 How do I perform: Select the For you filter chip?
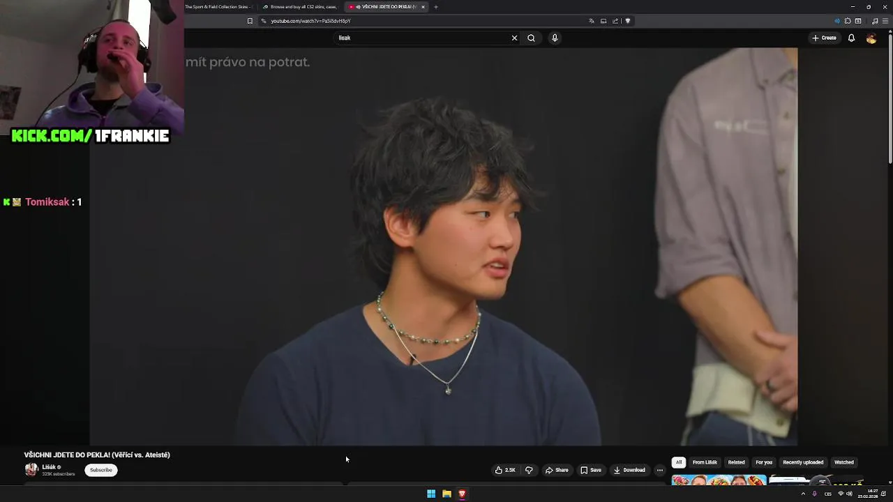(764, 462)
